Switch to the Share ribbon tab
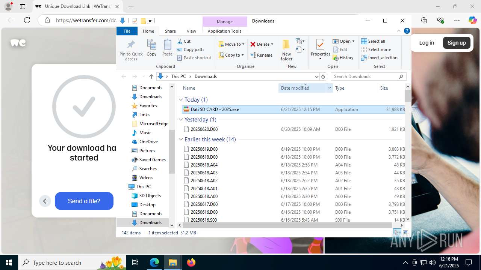 [x=170, y=31]
